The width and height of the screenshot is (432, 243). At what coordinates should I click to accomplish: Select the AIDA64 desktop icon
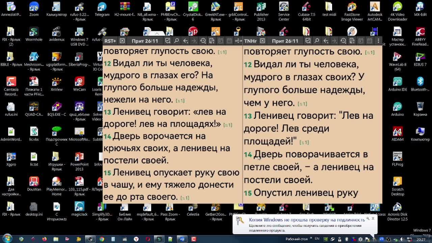coord(398,134)
